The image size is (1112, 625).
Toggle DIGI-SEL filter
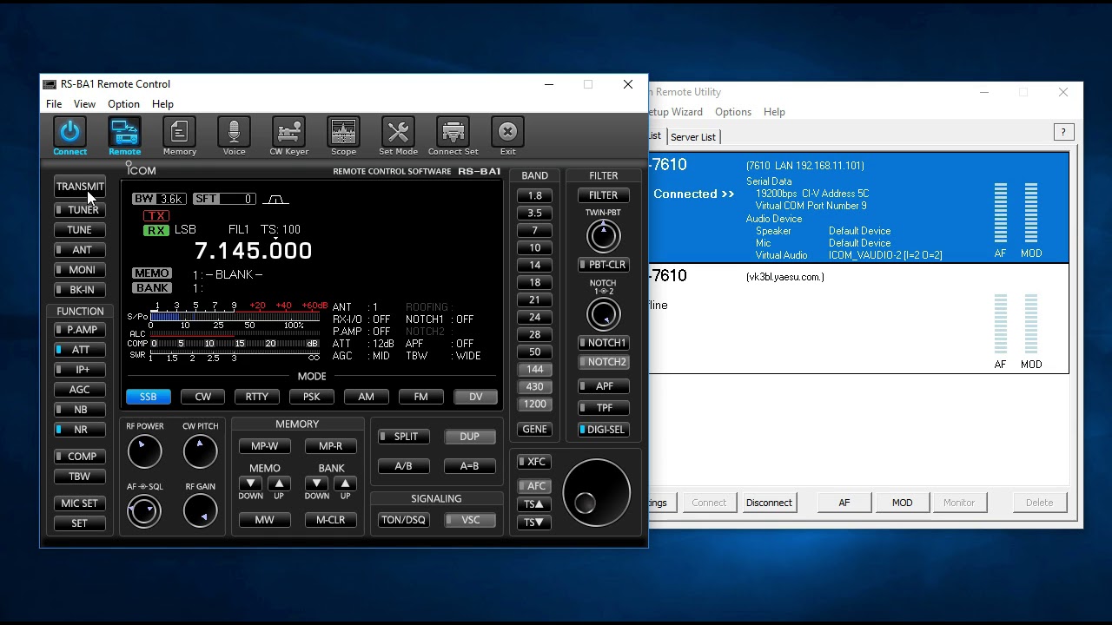tap(603, 430)
